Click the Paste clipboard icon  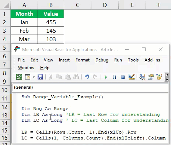(x=67, y=77)
